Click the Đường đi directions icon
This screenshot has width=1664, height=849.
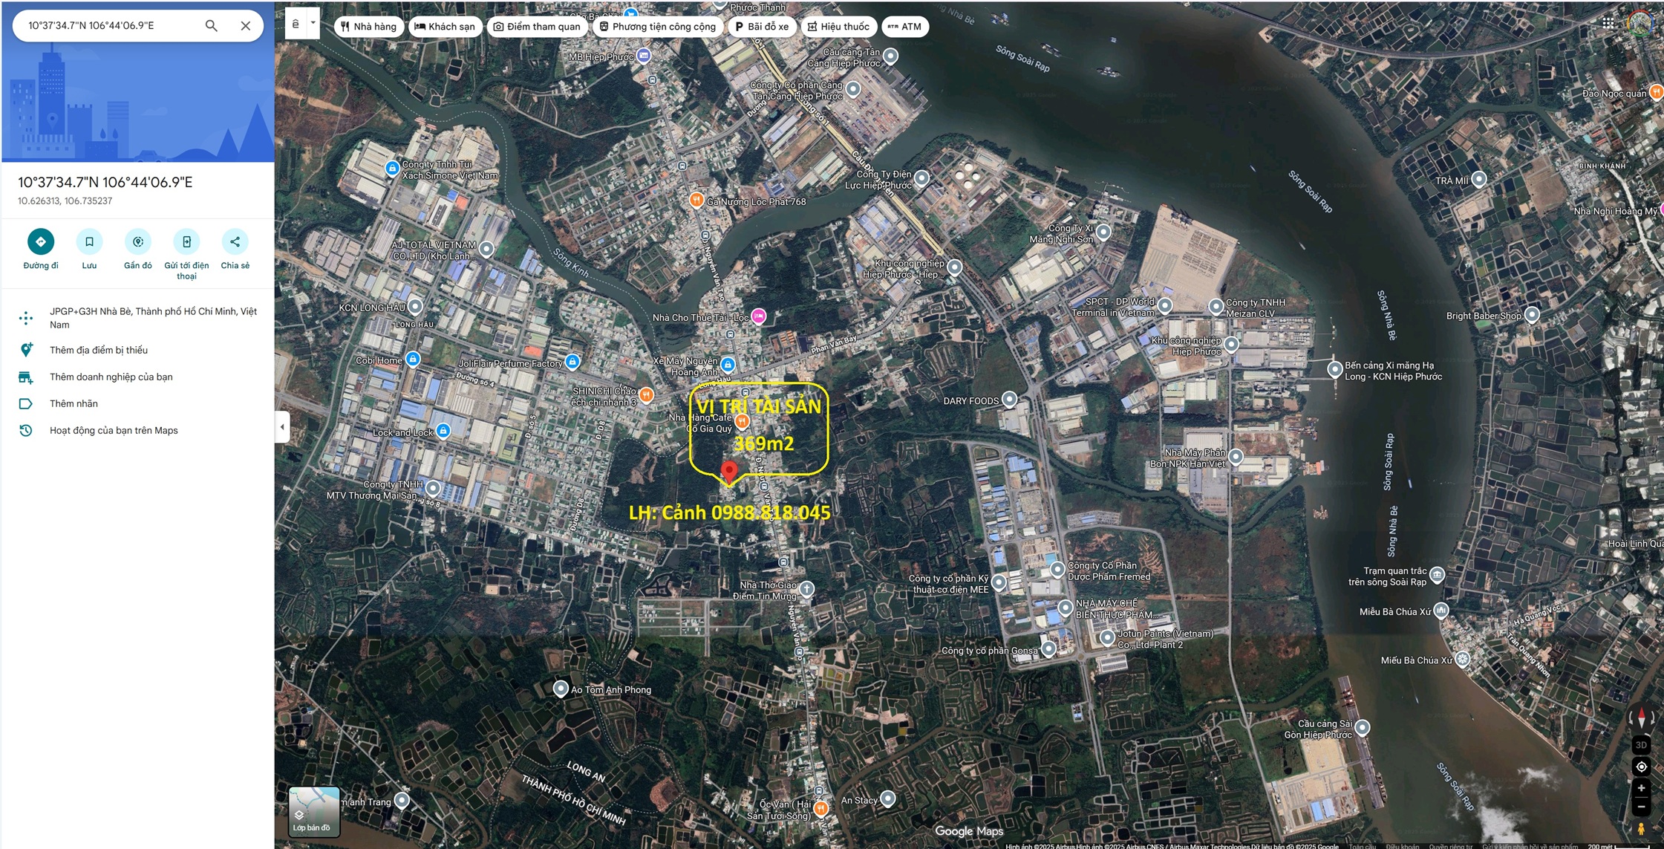point(41,241)
